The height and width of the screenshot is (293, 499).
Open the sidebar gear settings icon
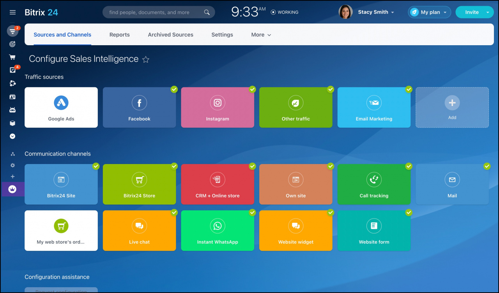pyautogui.click(x=12, y=165)
